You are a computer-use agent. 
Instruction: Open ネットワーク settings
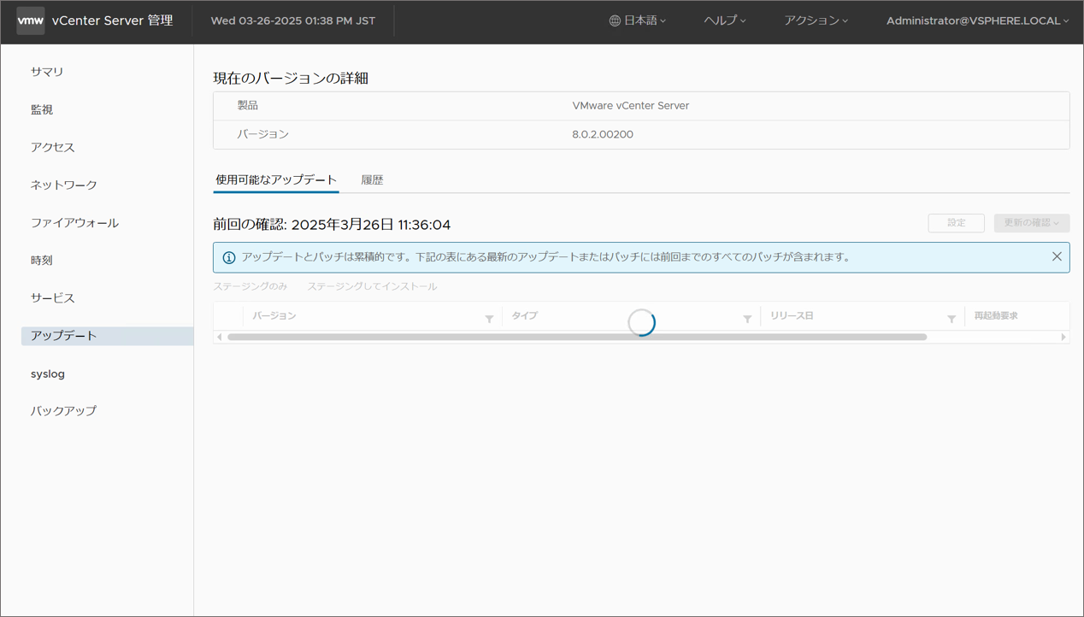point(64,185)
